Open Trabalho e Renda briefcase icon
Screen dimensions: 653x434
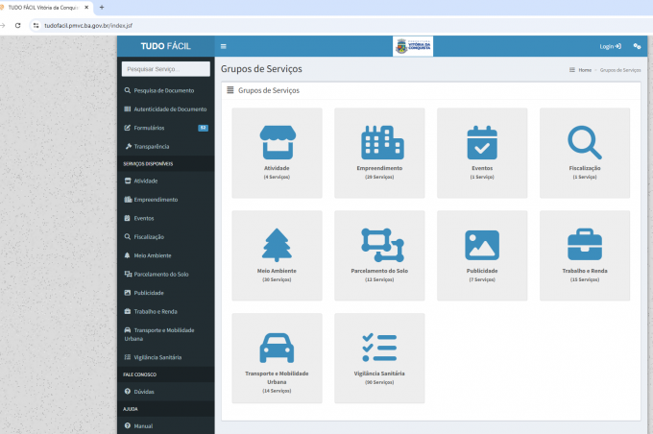584,245
